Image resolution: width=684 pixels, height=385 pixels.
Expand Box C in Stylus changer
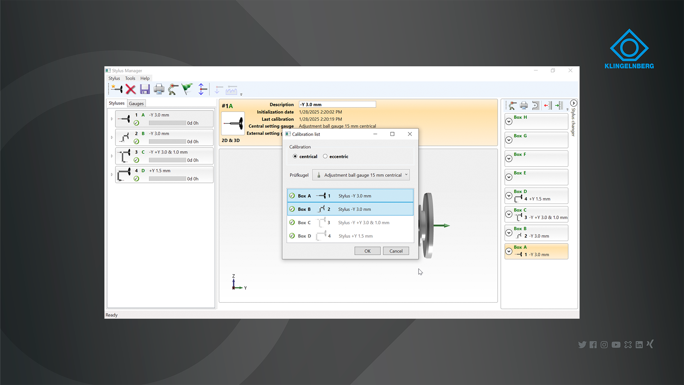(x=509, y=214)
